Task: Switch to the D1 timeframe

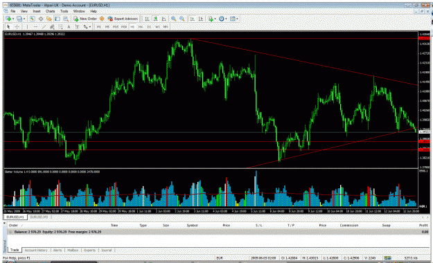Action: coord(149,27)
